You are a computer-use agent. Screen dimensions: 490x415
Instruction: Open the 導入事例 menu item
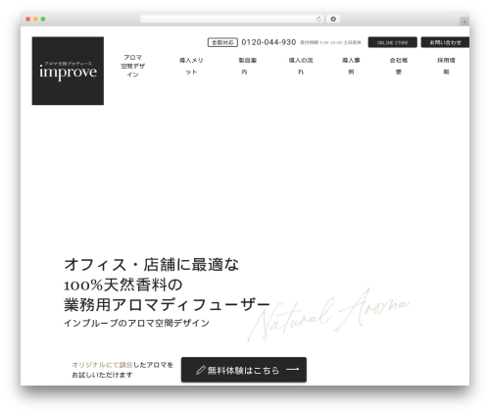tap(351, 66)
